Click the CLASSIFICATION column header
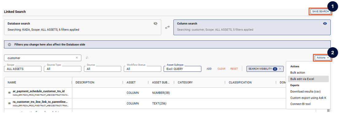 tap(240, 82)
